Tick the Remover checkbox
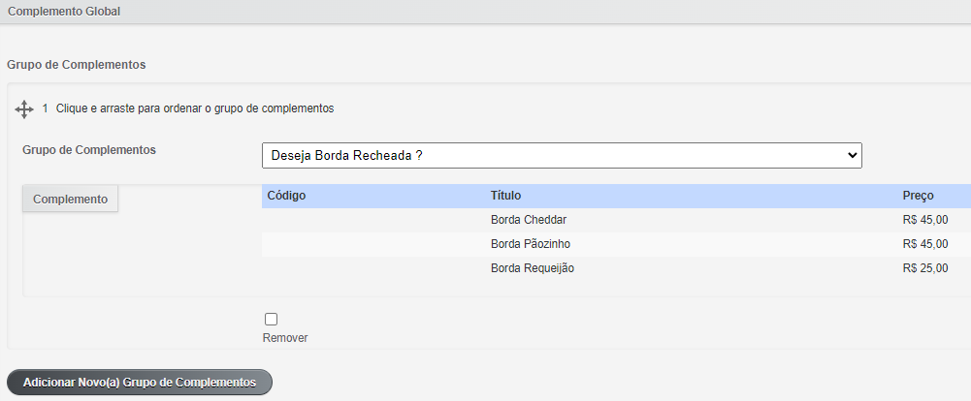 [x=271, y=320]
